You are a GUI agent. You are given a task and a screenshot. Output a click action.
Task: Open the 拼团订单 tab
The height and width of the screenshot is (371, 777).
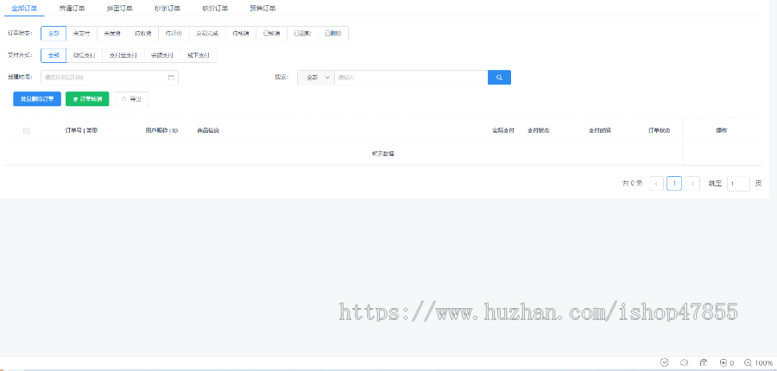tap(119, 9)
